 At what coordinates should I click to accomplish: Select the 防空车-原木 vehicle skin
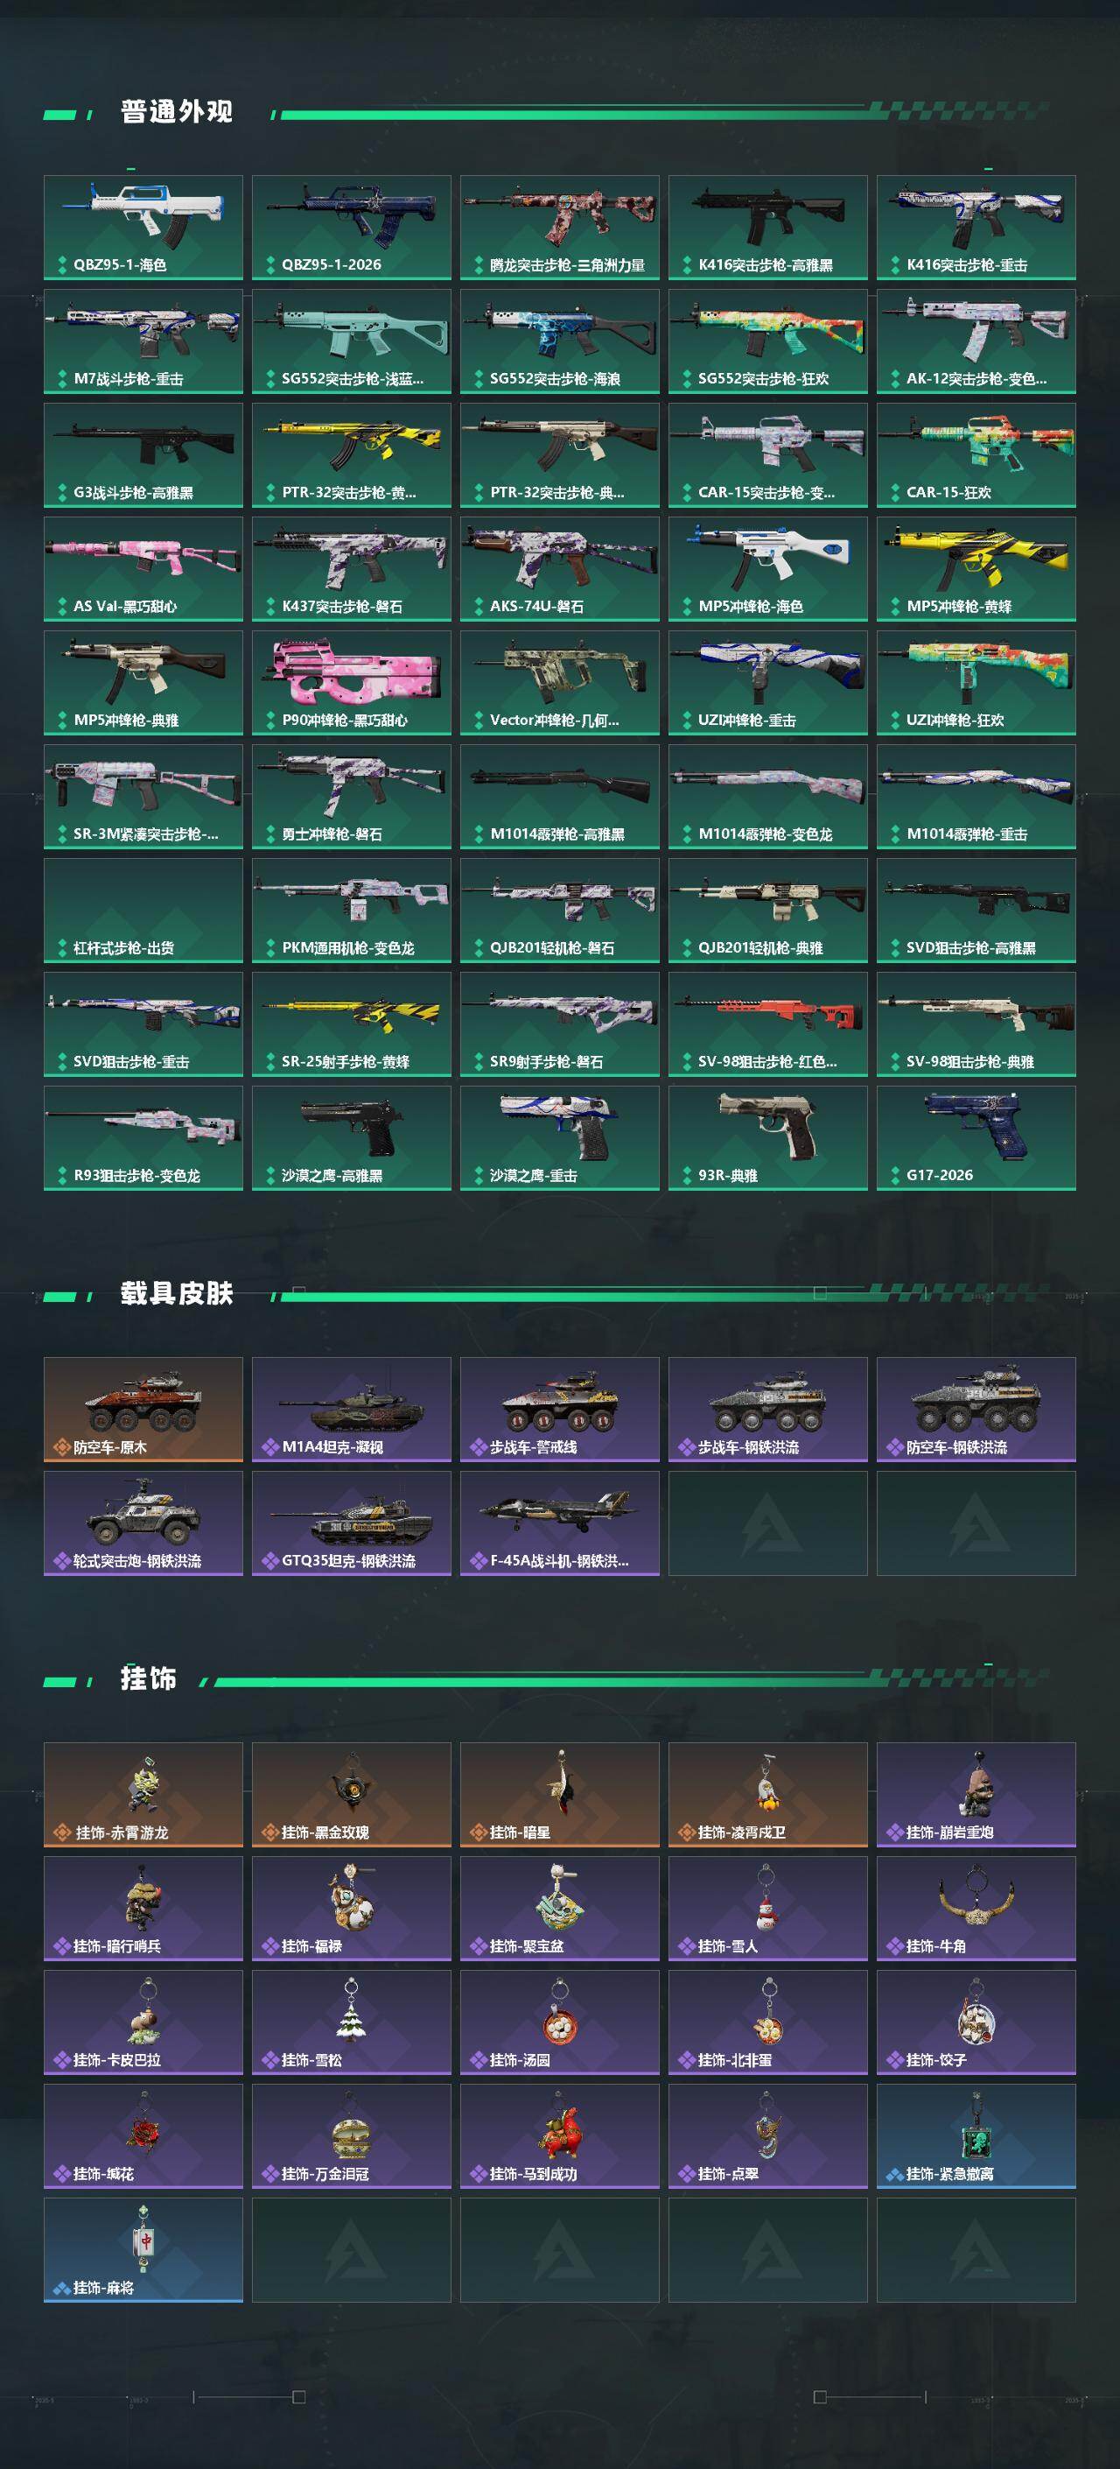coord(143,1410)
